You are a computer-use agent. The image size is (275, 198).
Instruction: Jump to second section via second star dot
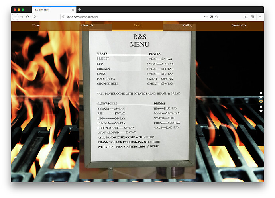coord(261,97)
